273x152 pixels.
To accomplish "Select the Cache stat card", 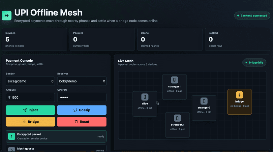I will 170,39.
